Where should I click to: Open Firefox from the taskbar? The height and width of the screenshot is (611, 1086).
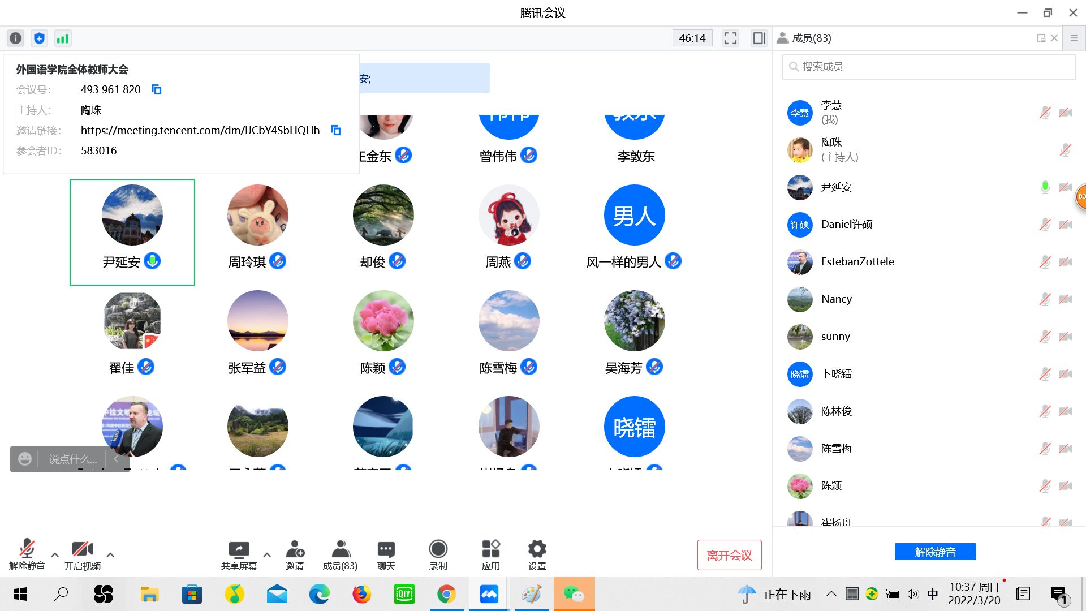361,594
